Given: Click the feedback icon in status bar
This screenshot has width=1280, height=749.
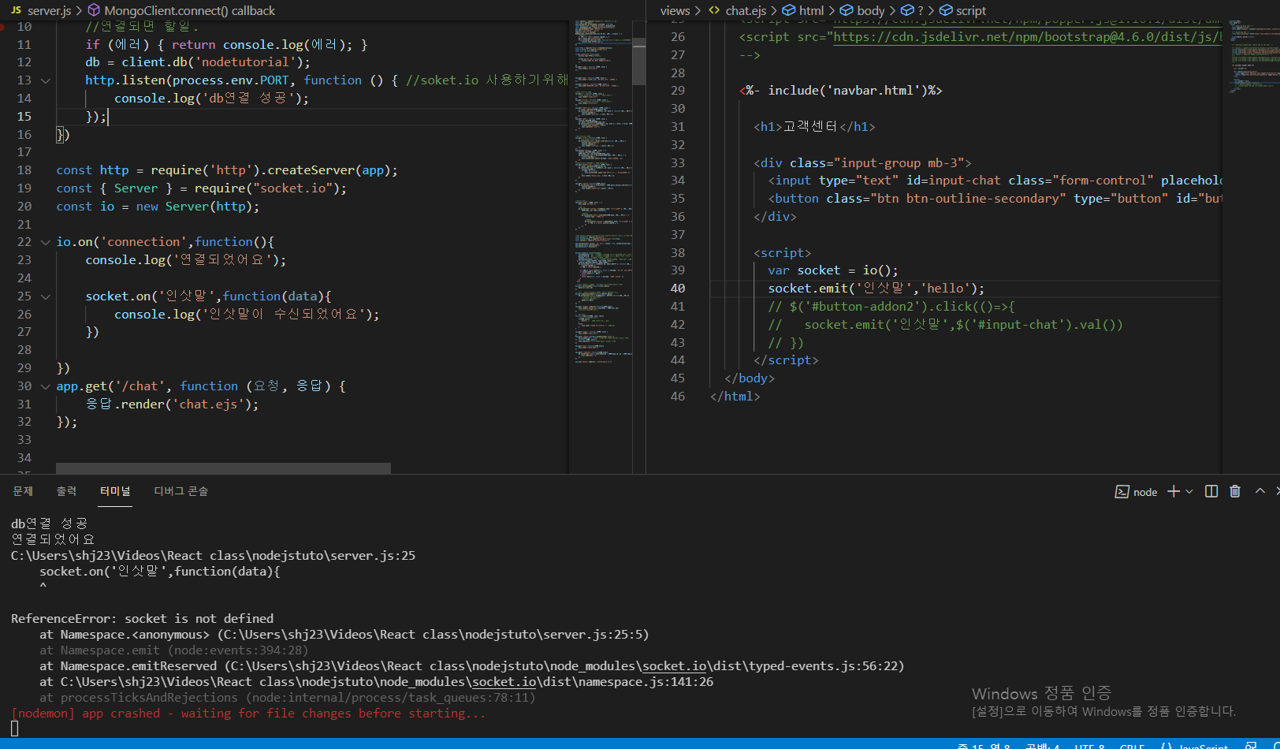Looking at the screenshot, I should pos(1251,745).
